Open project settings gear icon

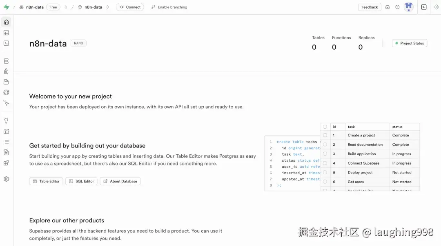[x=6, y=178]
